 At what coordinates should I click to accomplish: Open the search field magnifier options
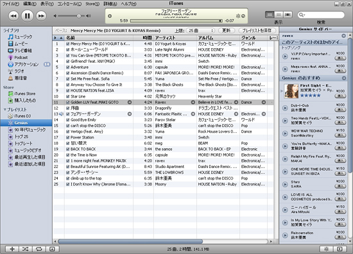click(302, 15)
